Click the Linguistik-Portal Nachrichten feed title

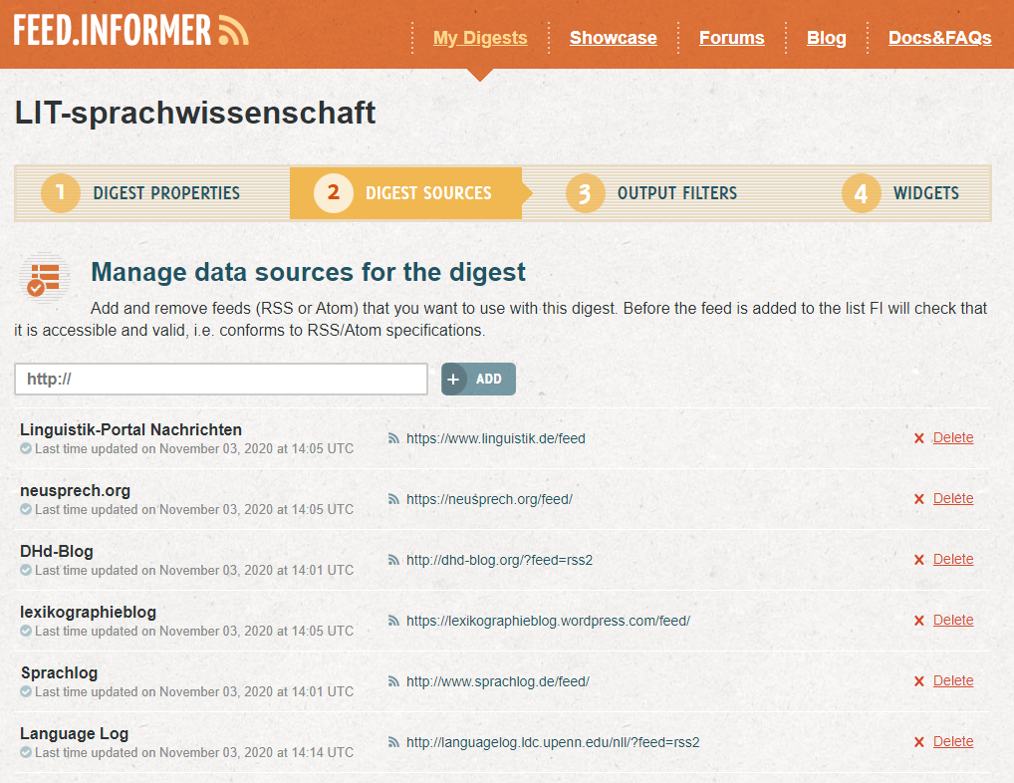pyautogui.click(x=130, y=429)
